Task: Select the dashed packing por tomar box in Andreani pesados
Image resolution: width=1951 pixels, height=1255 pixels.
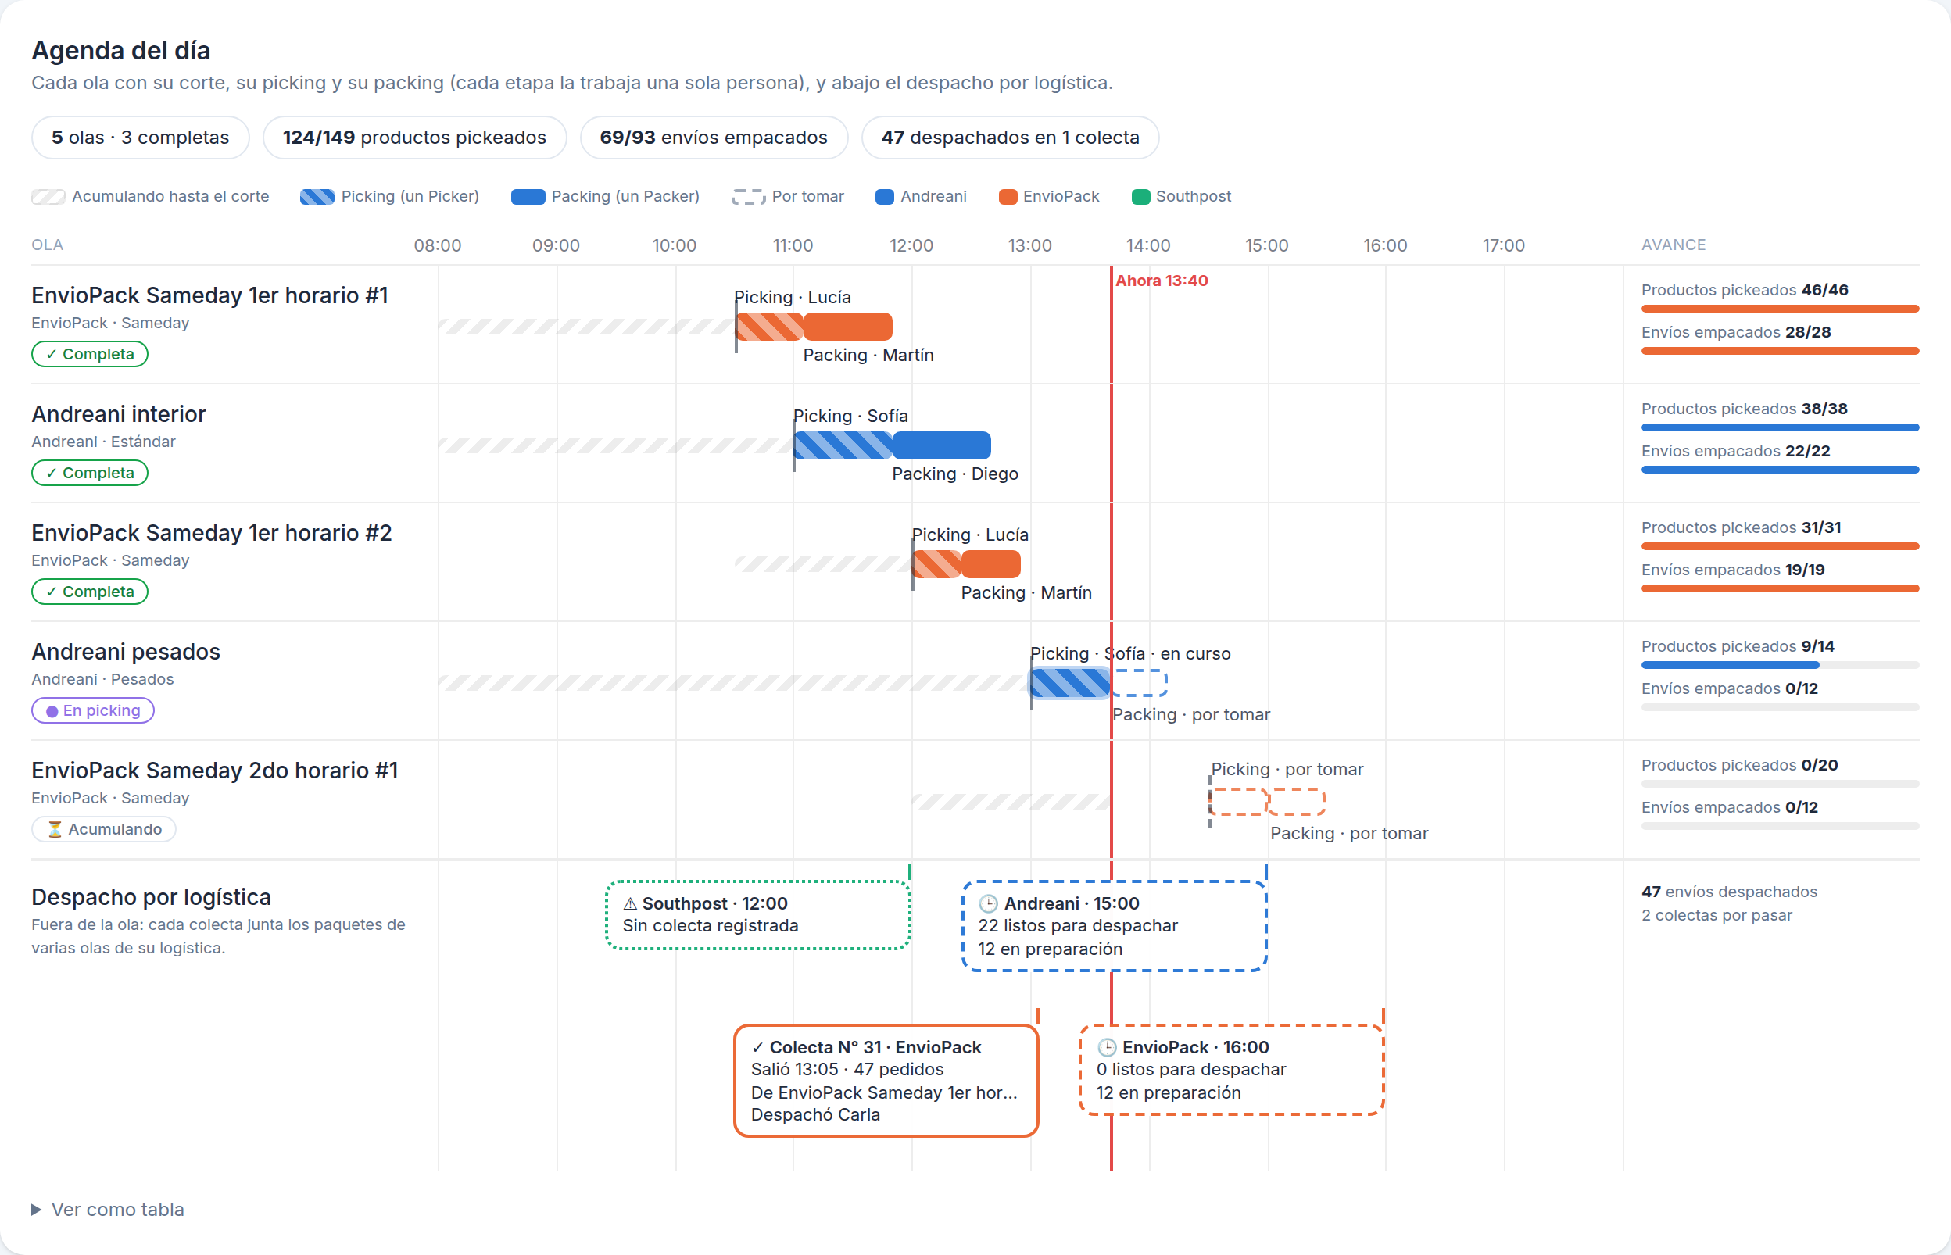Action: click(x=1140, y=683)
